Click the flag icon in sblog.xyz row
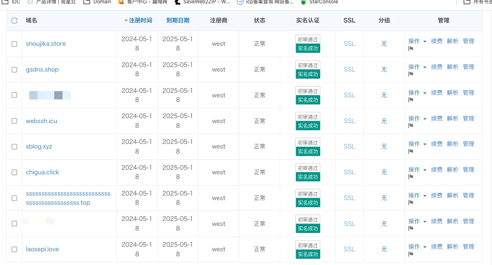Viewport: 492px width, 265px height. point(411,151)
